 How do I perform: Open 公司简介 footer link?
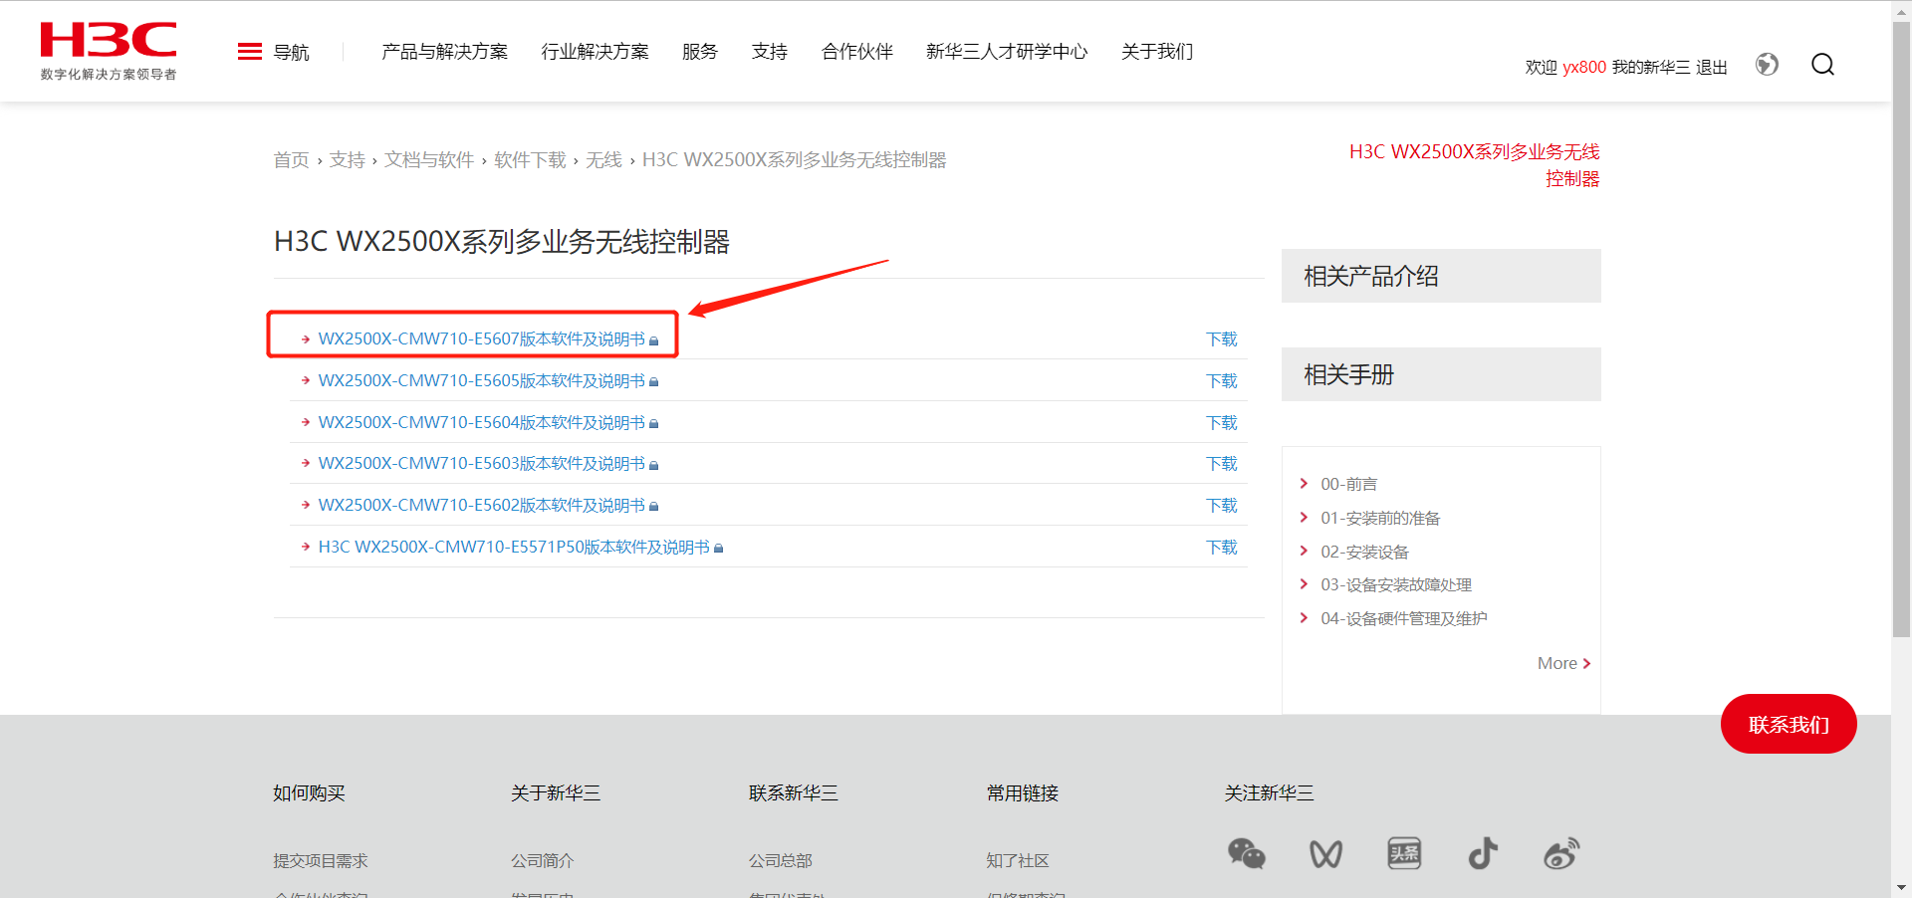point(543,860)
